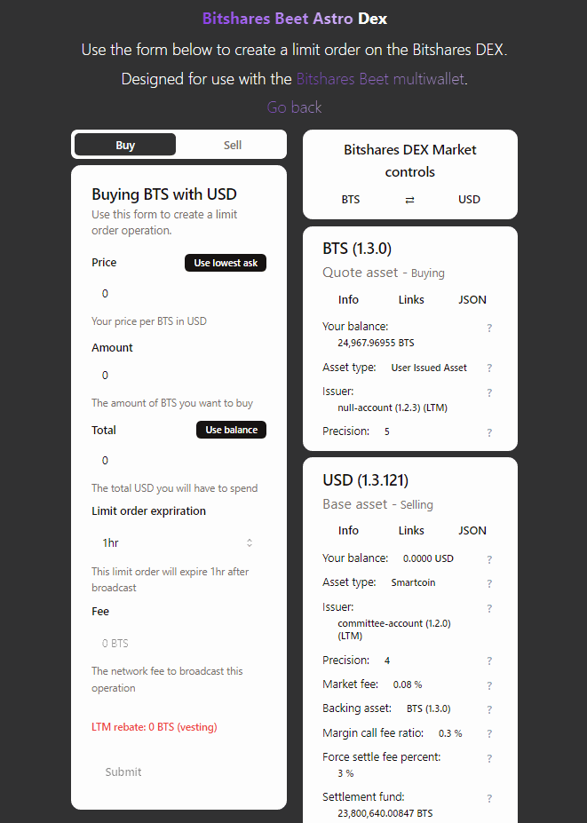
Task: Open help icon next to BTS balance
Action: [489, 328]
